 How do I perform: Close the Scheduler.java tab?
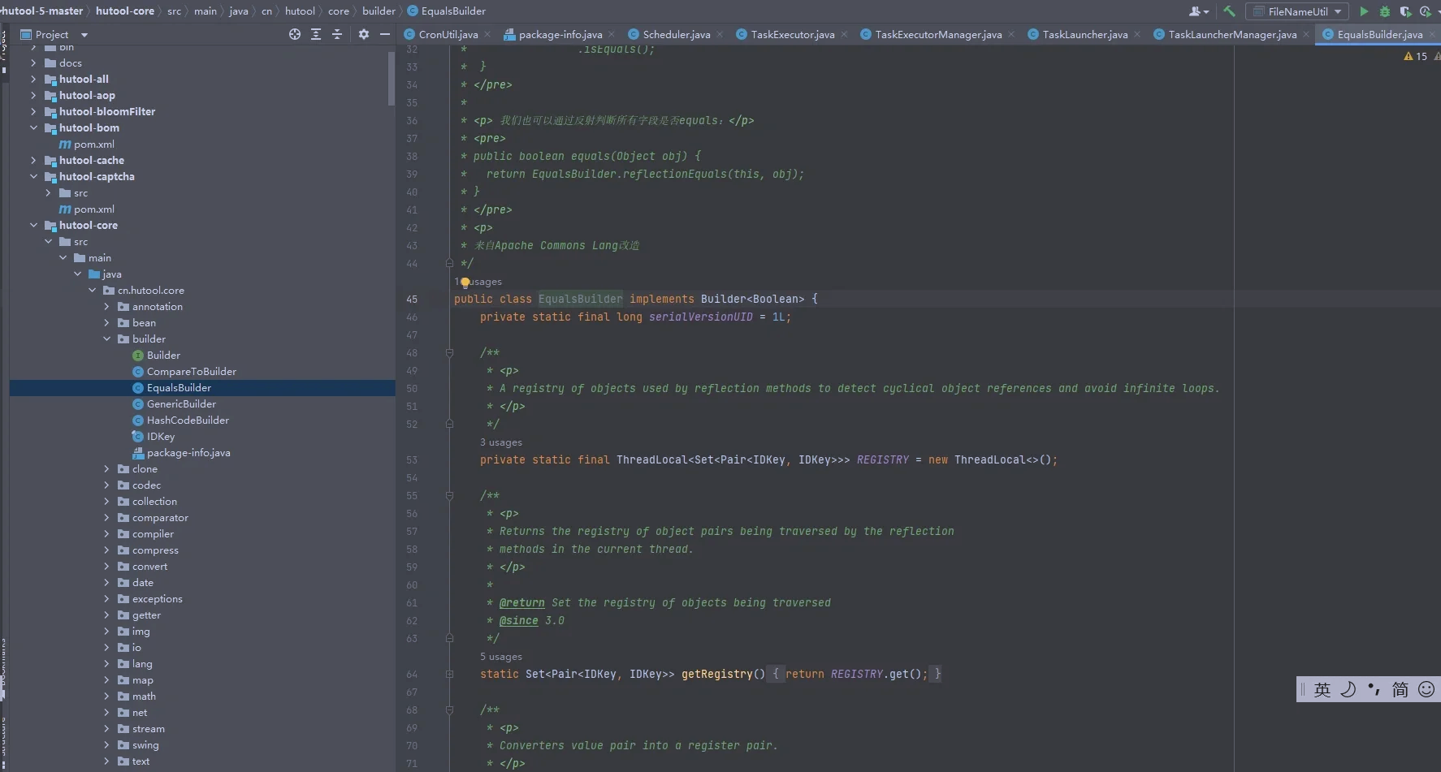720,34
